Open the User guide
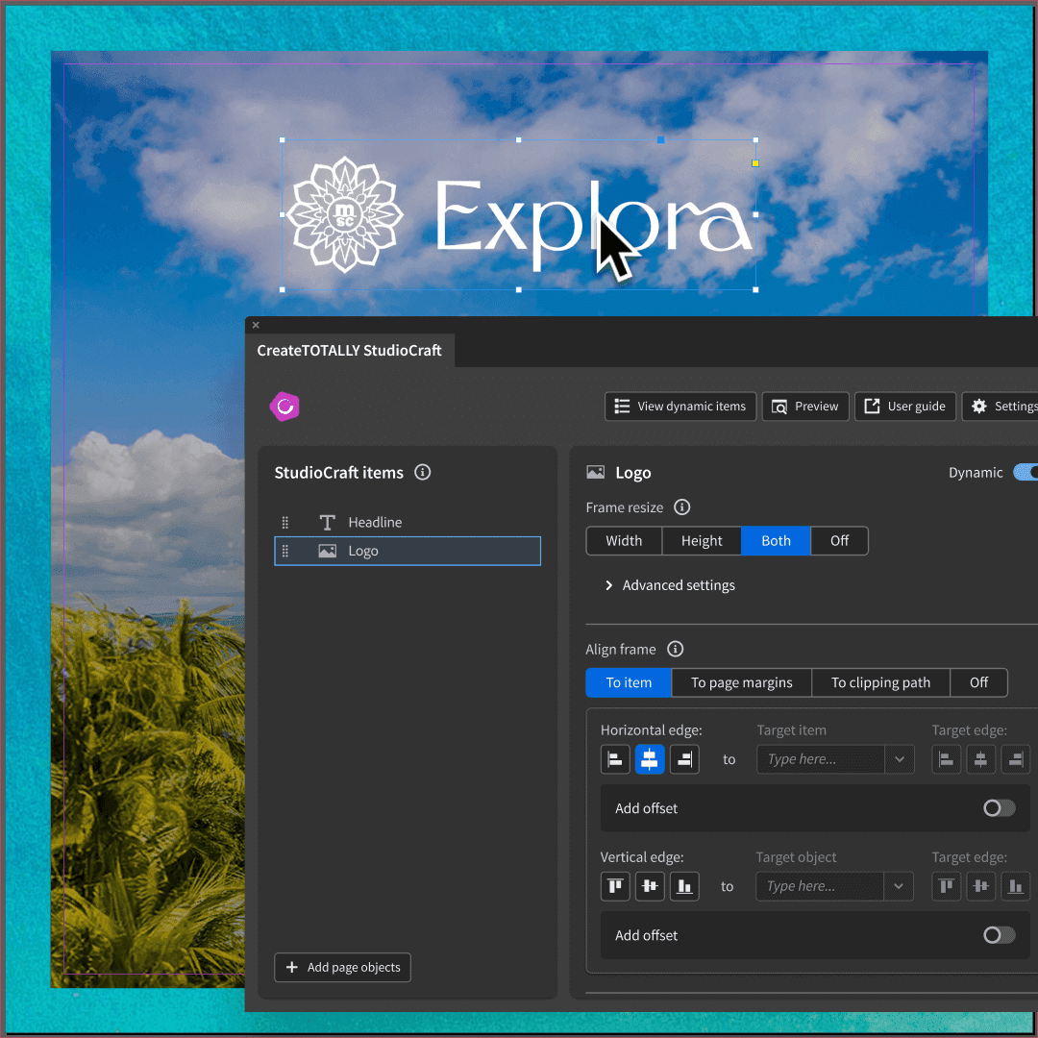Image resolution: width=1038 pixels, height=1038 pixels. (x=904, y=407)
